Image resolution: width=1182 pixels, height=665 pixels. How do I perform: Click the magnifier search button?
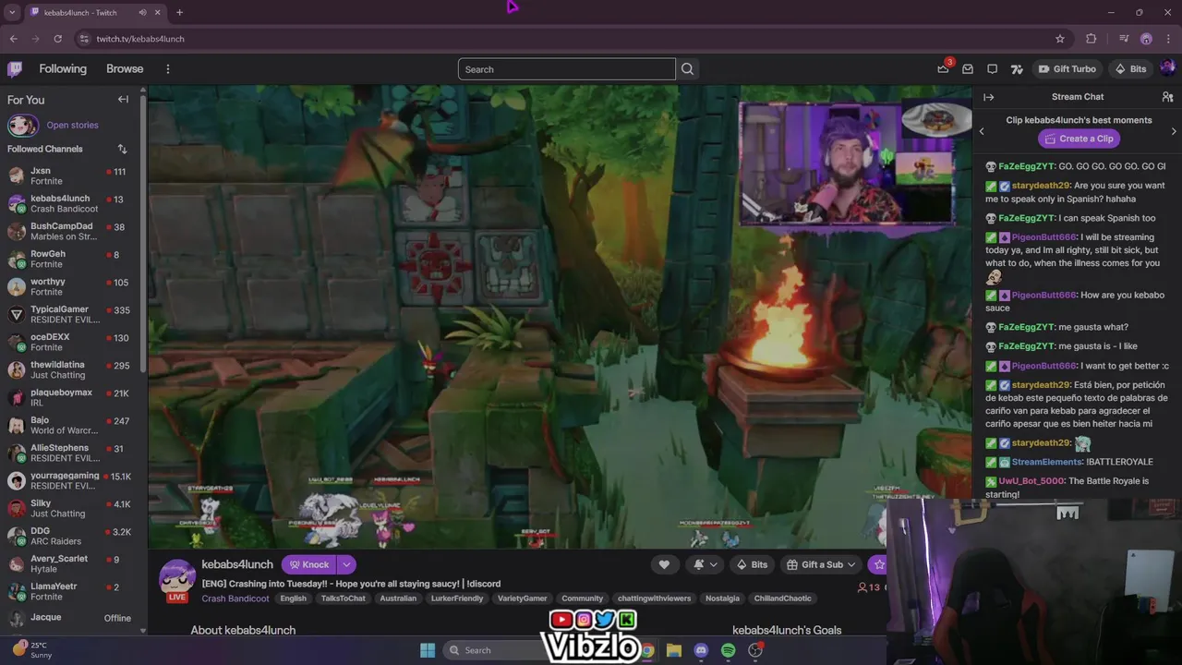coord(687,69)
